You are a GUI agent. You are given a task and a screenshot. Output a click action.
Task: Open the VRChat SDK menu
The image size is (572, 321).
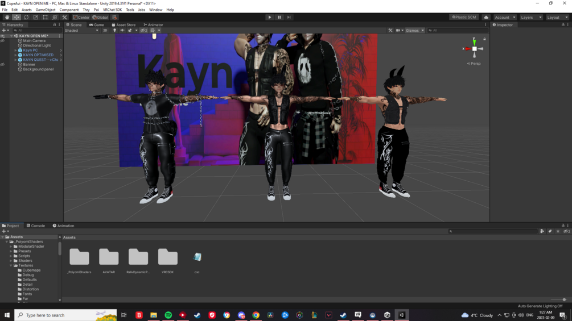(112, 10)
